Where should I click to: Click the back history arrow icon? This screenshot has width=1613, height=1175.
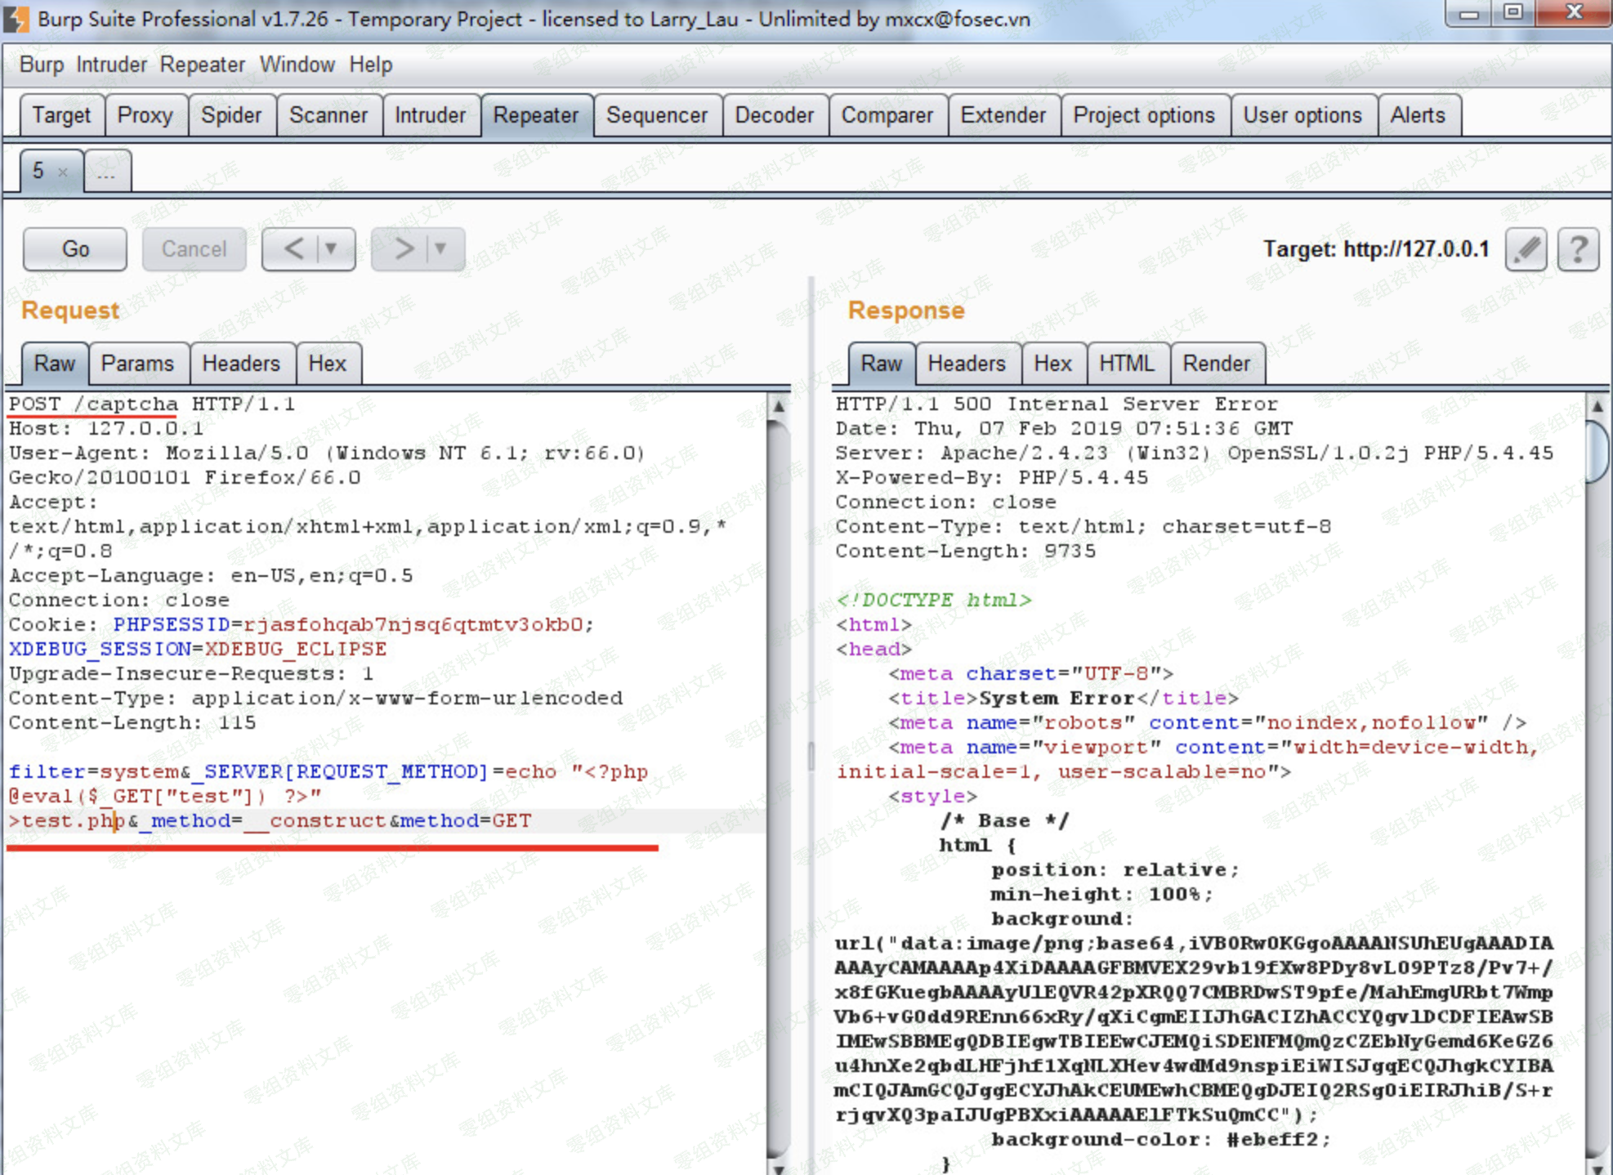293,248
